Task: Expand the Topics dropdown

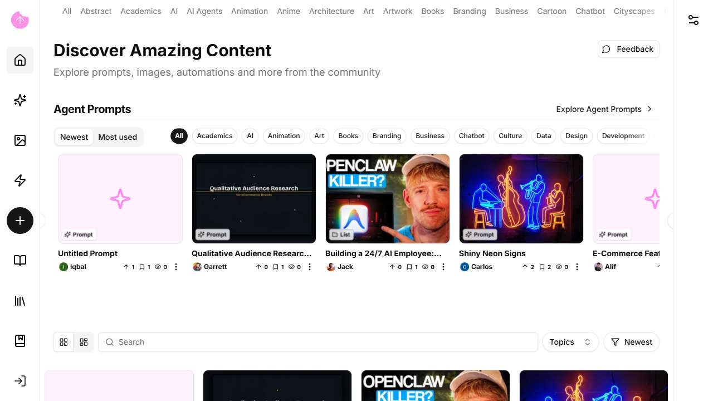Action: (x=570, y=342)
